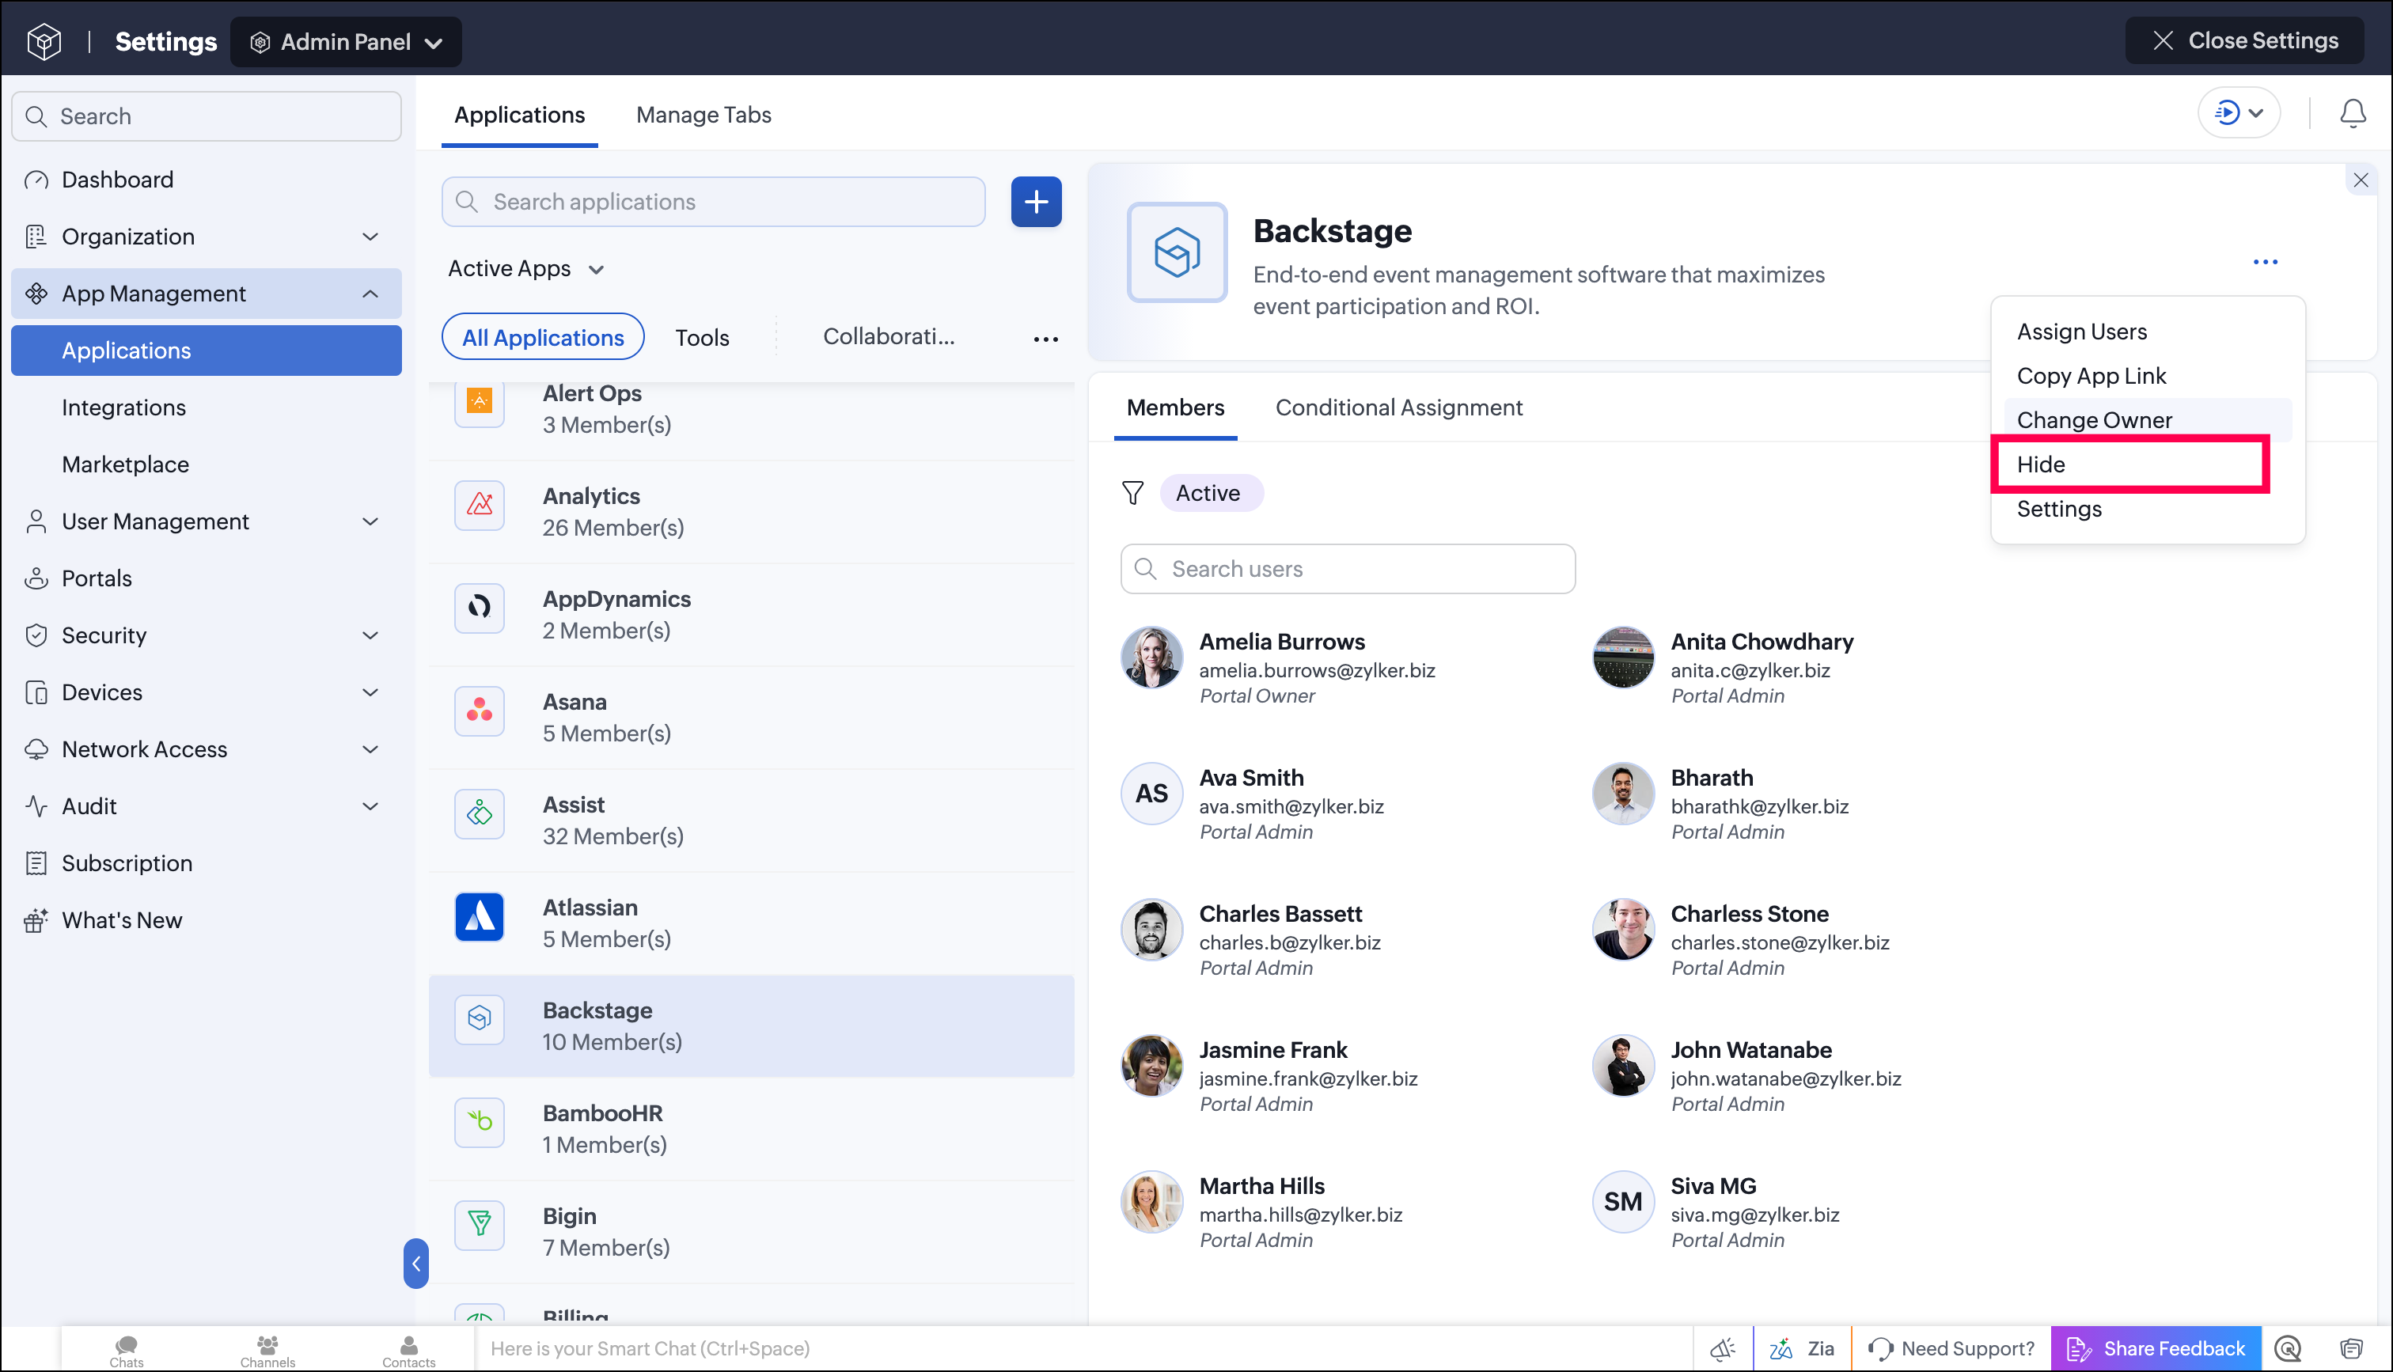Viewport: 2393px width, 1372px height.
Task: Click the settings Search field
Action: tap(207, 116)
